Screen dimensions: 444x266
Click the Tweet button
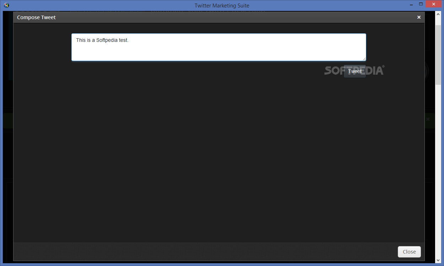click(x=355, y=71)
